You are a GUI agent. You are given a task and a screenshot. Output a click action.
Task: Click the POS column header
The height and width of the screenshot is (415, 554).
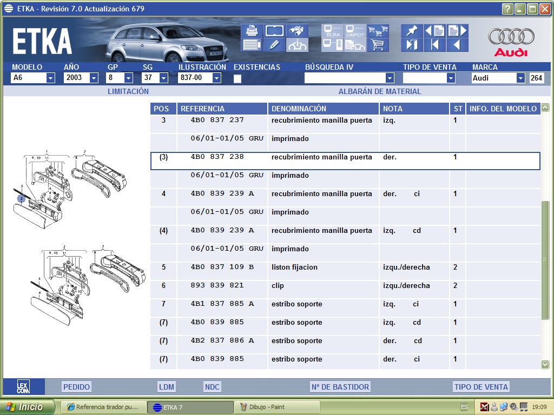tap(163, 109)
